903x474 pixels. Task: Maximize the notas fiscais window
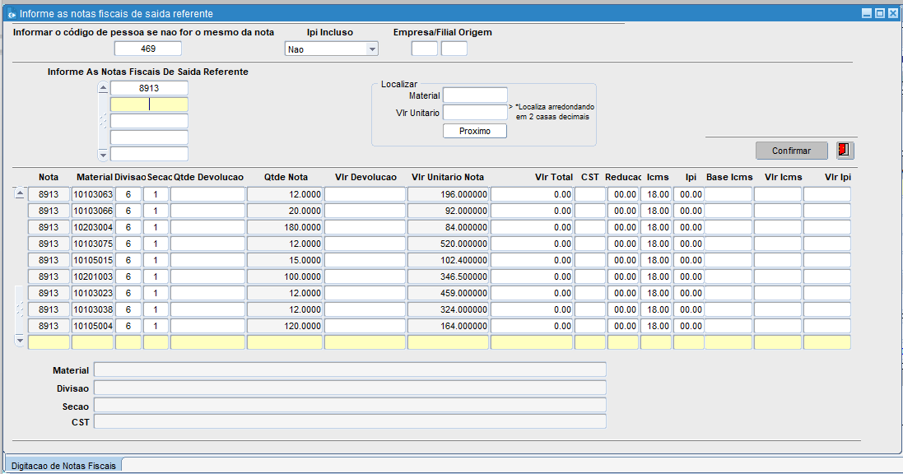coord(880,13)
